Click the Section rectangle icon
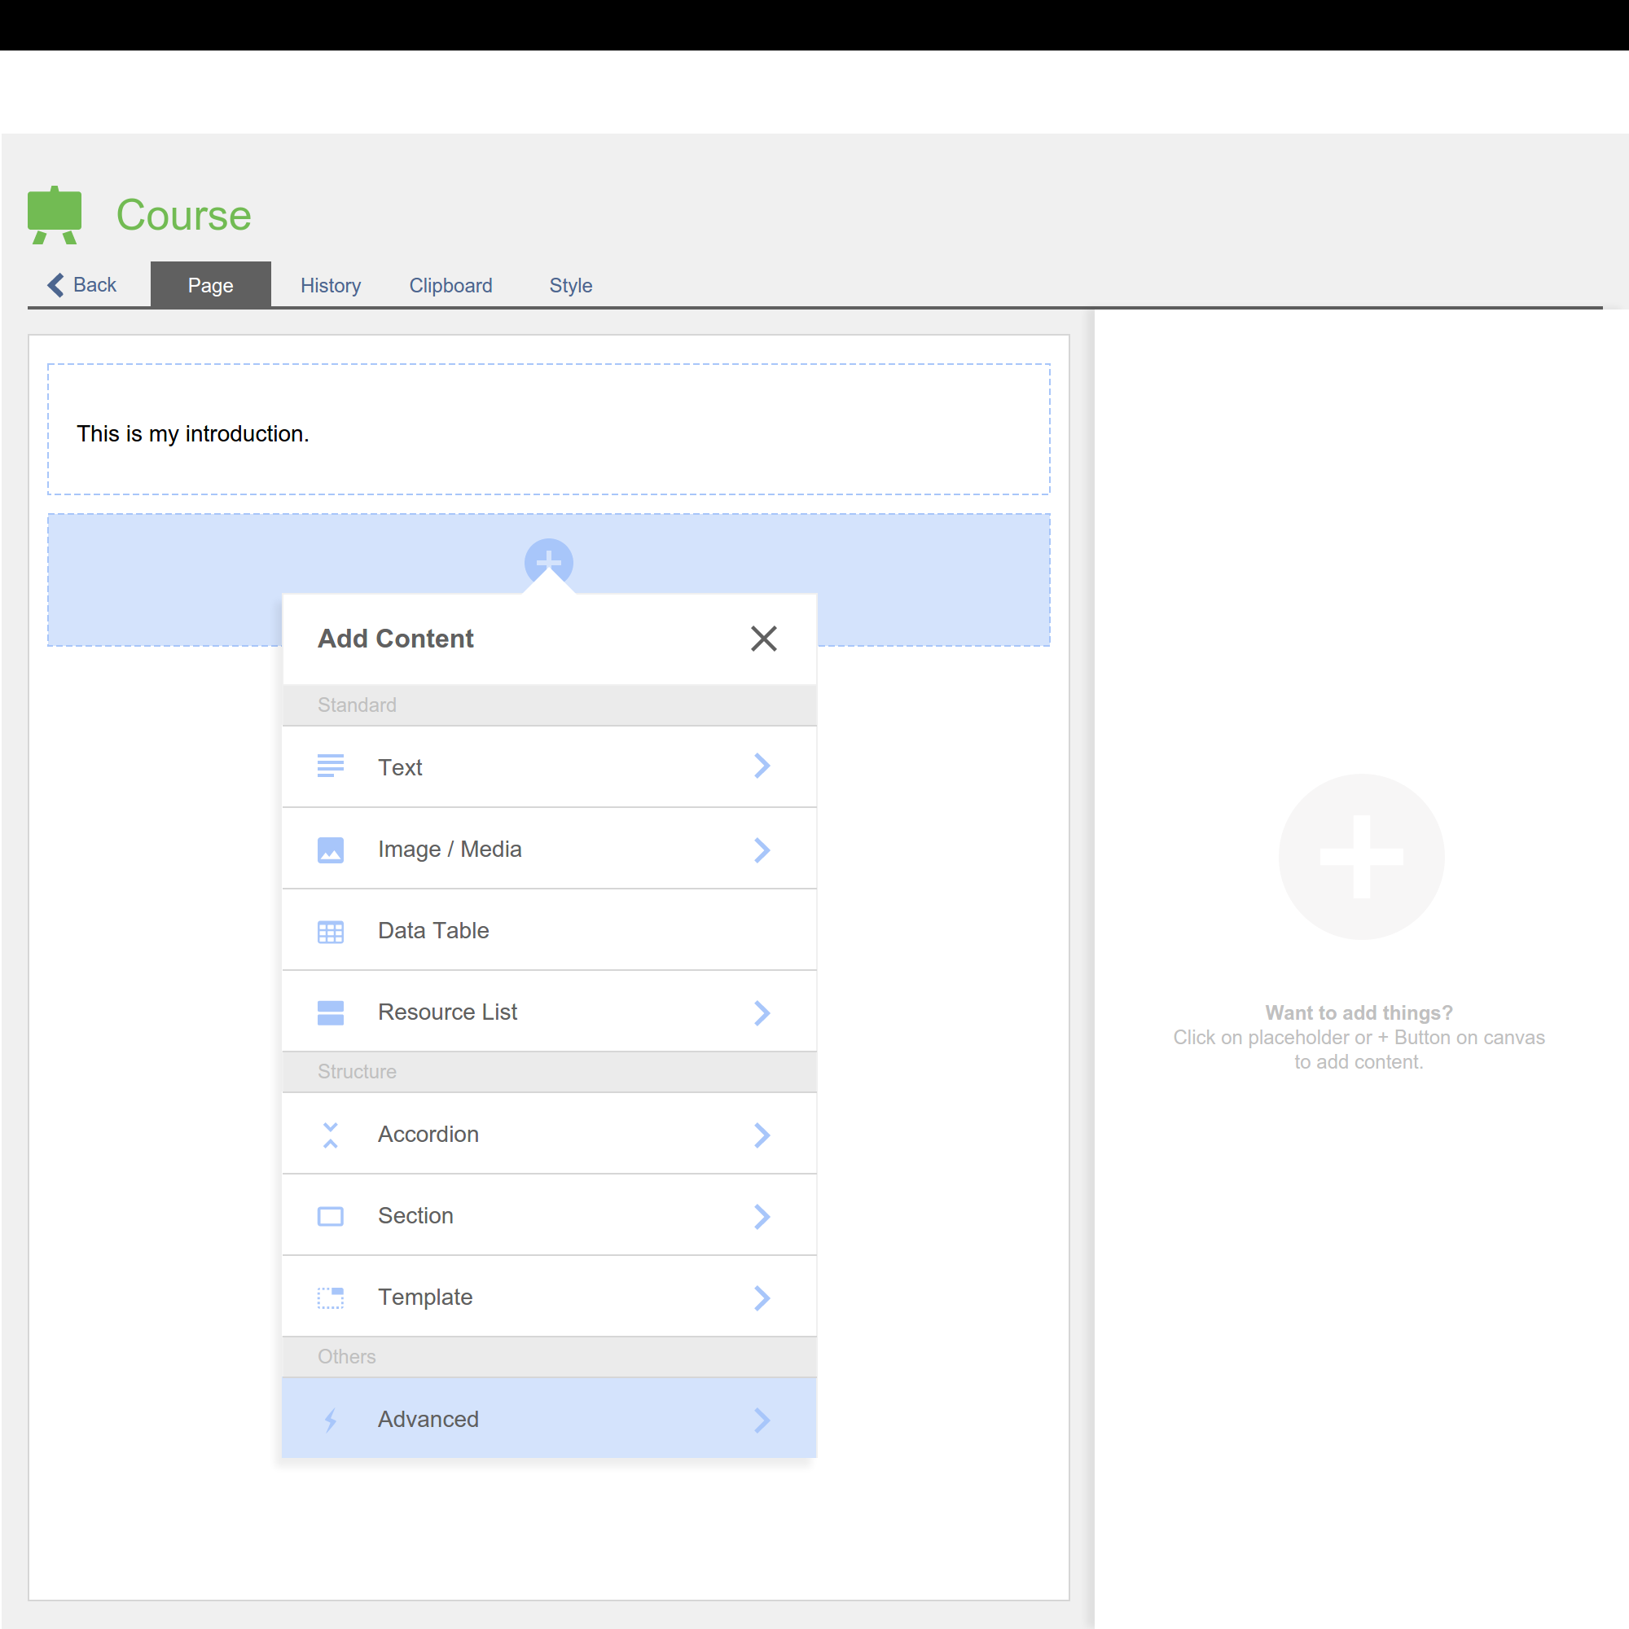 coord(331,1216)
